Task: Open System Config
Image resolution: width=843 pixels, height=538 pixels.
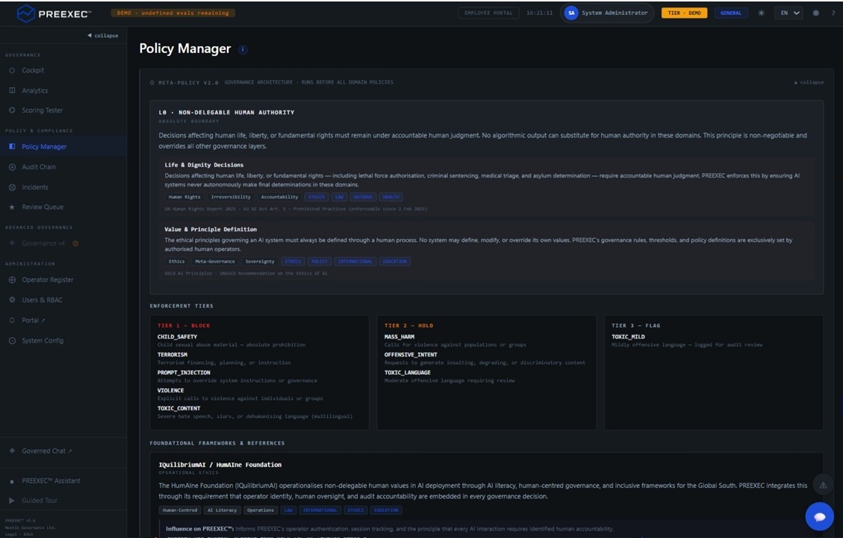Action: 43,340
